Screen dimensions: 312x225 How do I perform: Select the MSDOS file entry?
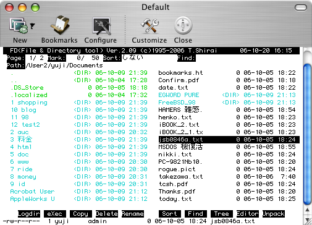pos(227,147)
